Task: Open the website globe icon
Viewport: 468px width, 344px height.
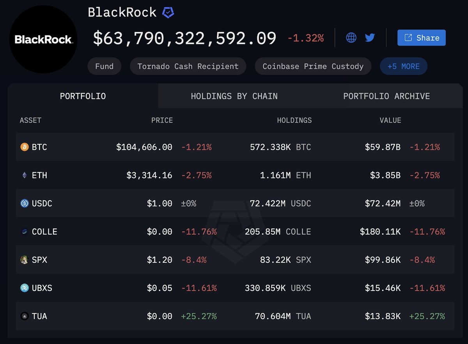Action: [351, 38]
